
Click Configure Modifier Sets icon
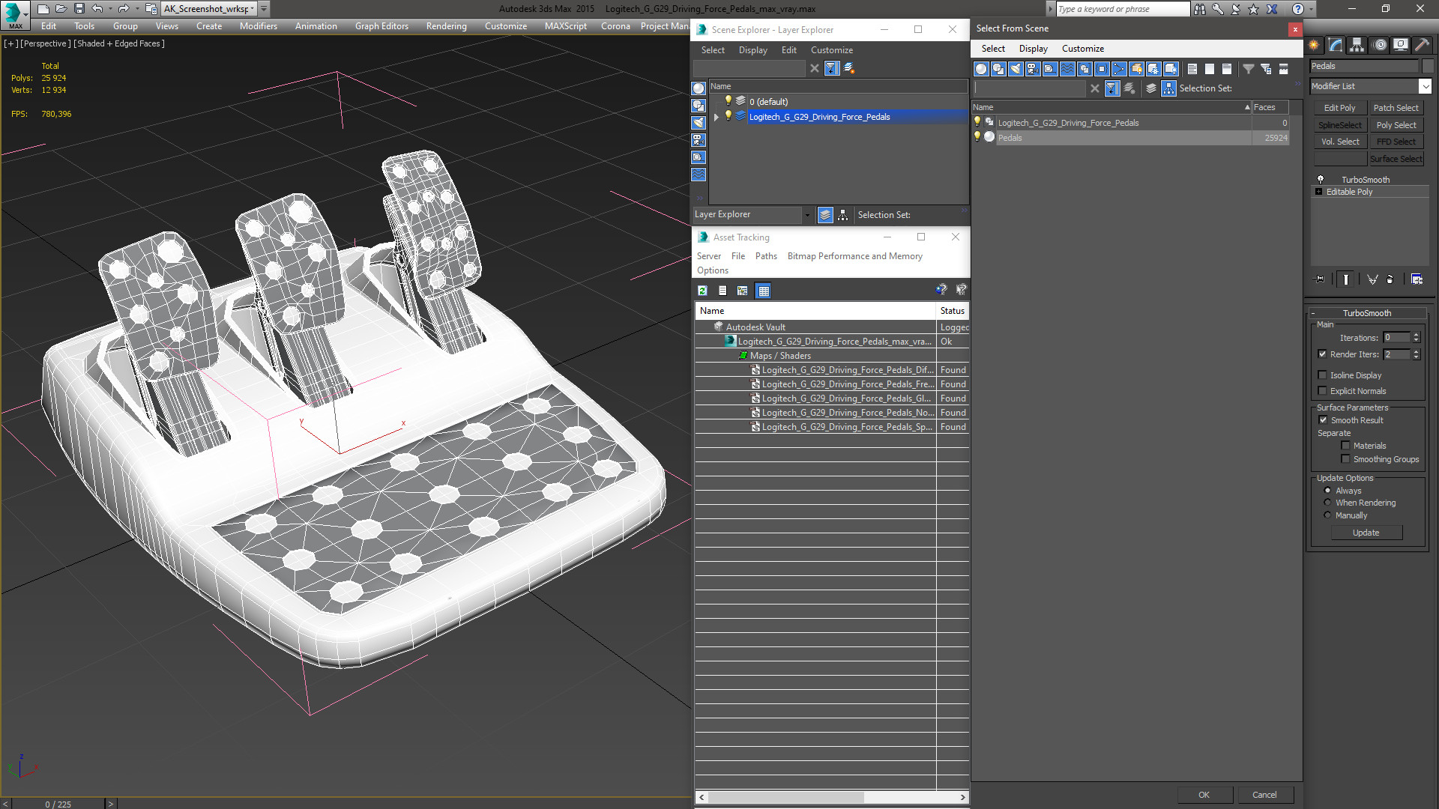click(x=1417, y=279)
